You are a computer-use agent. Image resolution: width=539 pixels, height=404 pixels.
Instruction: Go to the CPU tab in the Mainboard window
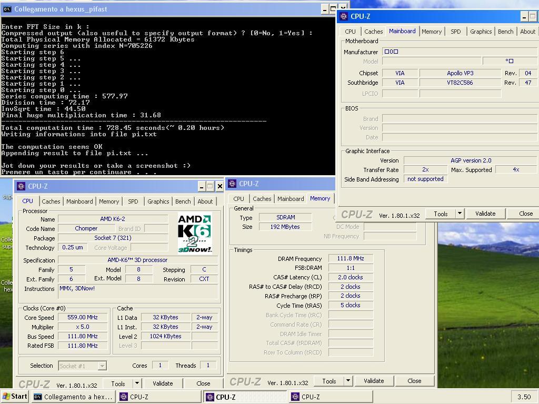[x=350, y=31]
